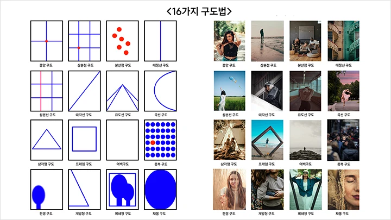391x220 pixels.
Task: Open the 대칭선 구도 spiral staircase photo
Action: click(343, 41)
